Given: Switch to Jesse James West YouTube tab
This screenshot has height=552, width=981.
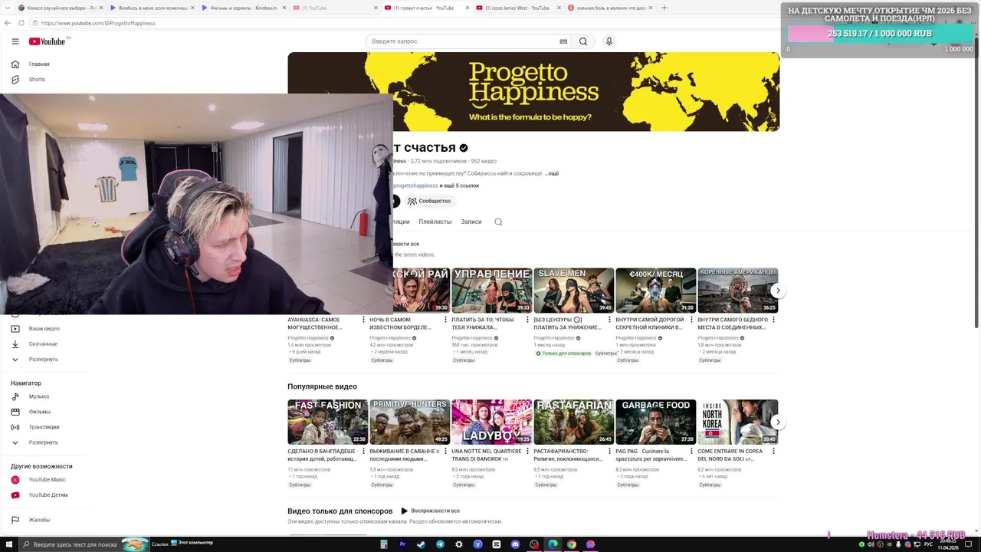Looking at the screenshot, I should pyautogui.click(x=517, y=8).
